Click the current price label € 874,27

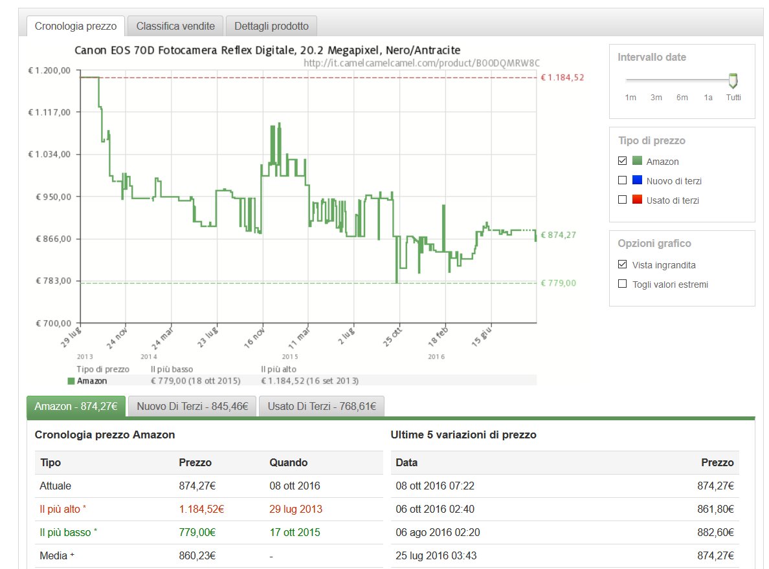click(558, 235)
